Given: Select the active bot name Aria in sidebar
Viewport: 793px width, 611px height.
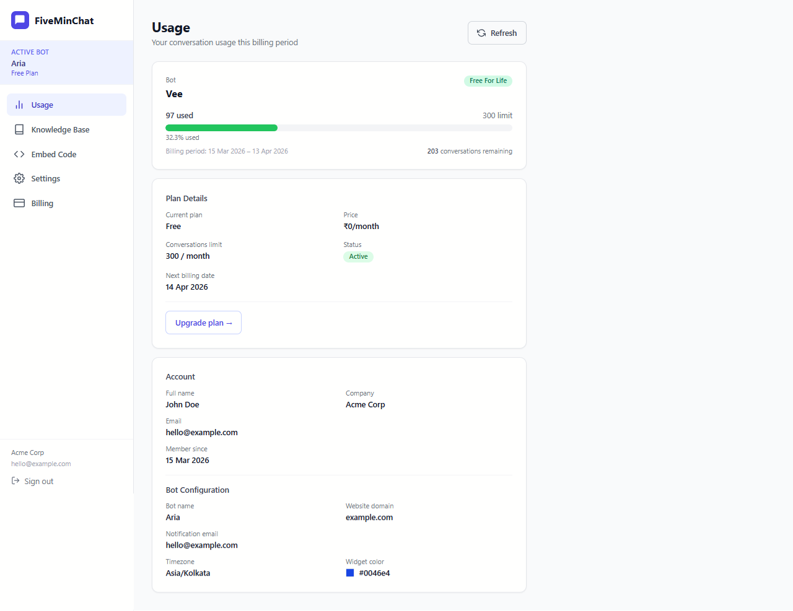Looking at the screenshot, I should tap(19, 63).
